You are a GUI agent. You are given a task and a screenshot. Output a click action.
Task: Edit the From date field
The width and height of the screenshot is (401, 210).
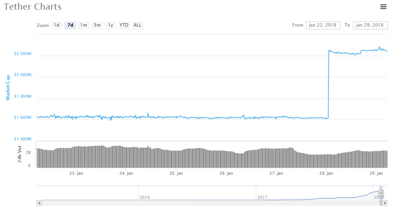point(323,25)
